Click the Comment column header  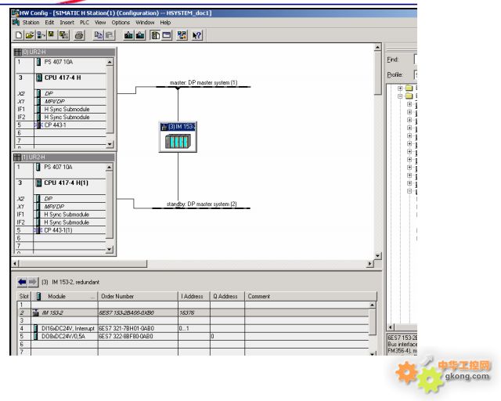311,296
